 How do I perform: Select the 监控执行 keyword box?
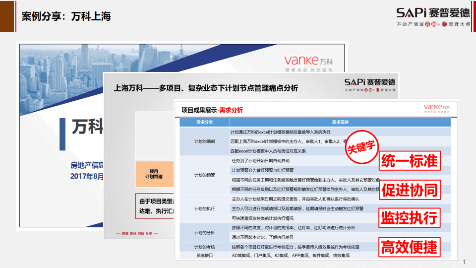(410, 217)
